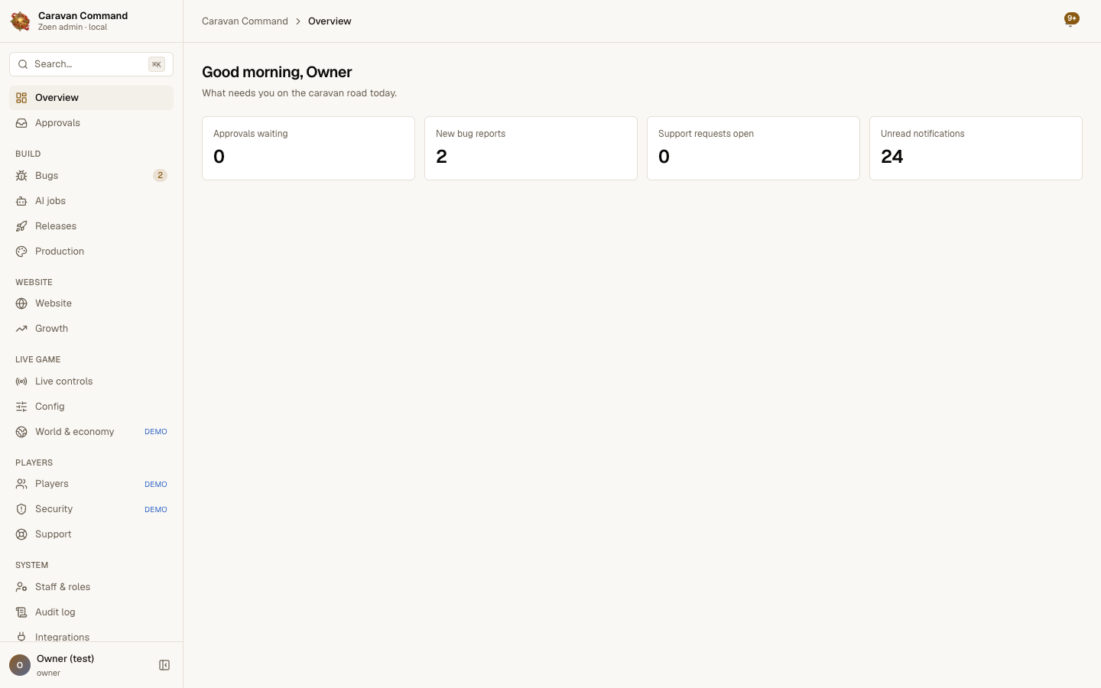Click the Live controls broadcast icon
The image size is (1101, 688).
click(x=21, y=381)
